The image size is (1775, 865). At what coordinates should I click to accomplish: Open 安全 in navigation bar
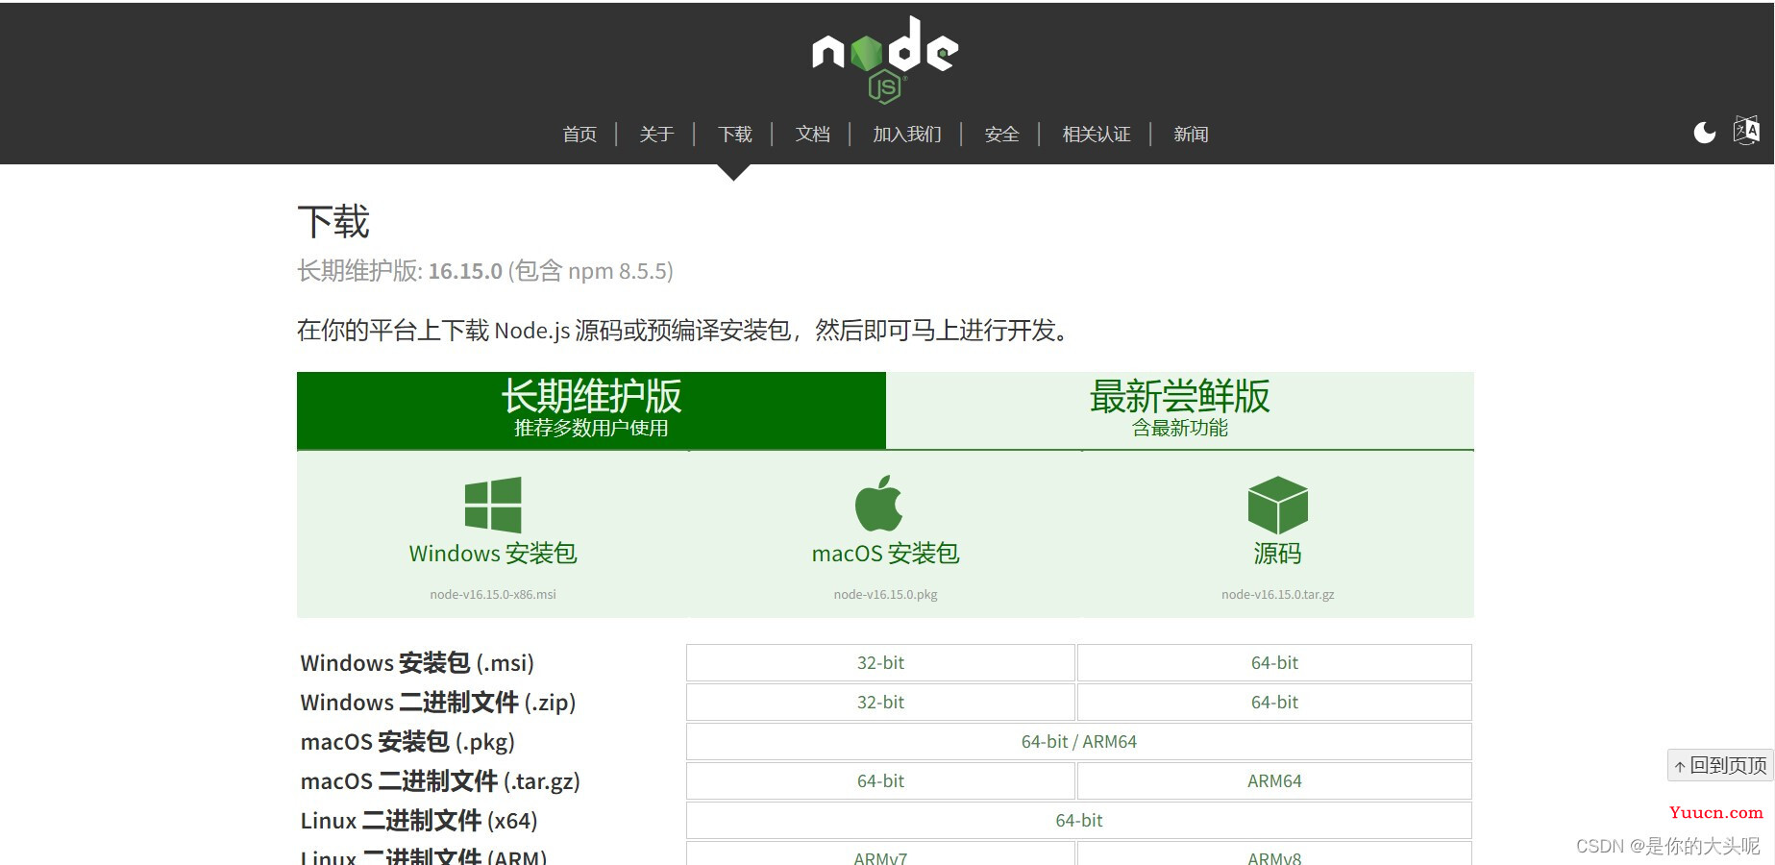[x=1001, y=135]
